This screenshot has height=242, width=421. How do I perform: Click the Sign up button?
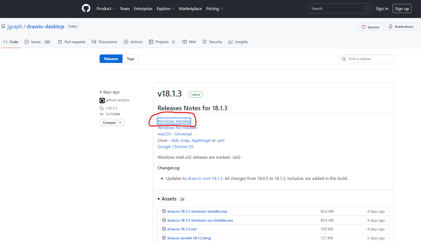click(402, 9)
